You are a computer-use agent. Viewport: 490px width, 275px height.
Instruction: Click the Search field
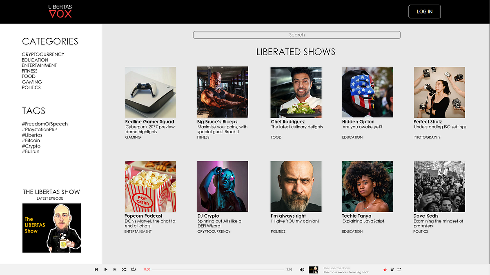(297, 35)
